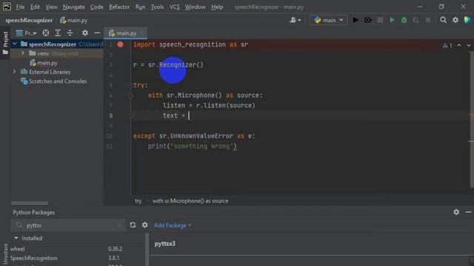Hide the Python Packages panel
Image resolution: width=474 pixels, height=266 pixels.
[468, 212]
